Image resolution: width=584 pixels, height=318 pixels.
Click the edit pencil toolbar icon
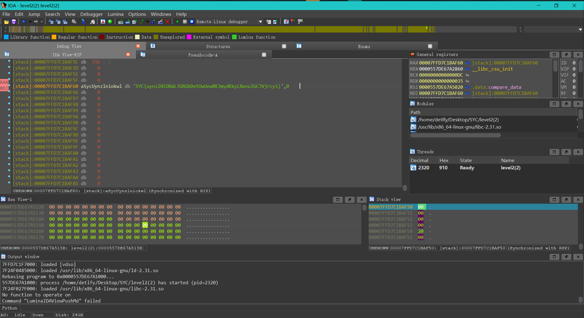(x=160, y=22)
